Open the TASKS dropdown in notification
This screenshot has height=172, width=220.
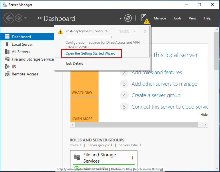pos(127,31)
